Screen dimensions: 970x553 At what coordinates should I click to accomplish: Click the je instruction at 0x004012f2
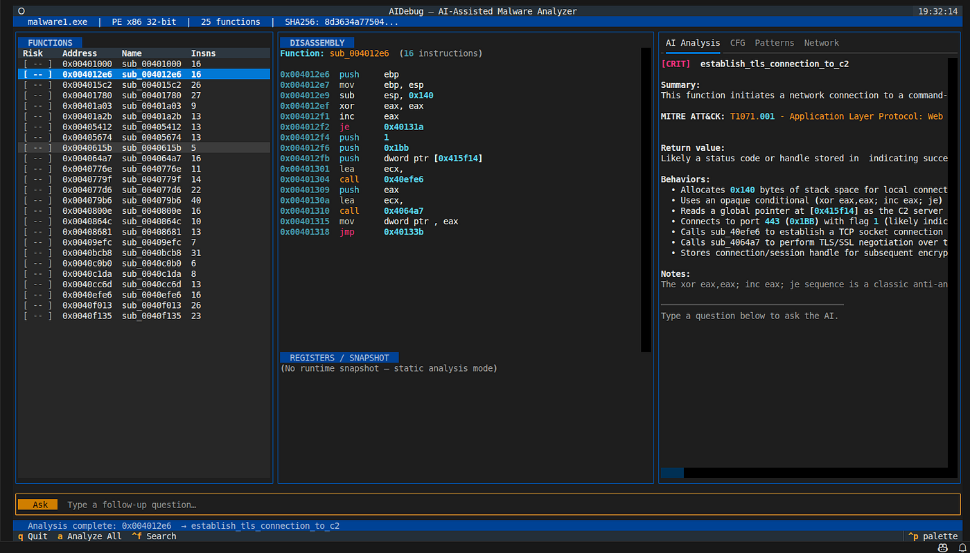point(352,127)
